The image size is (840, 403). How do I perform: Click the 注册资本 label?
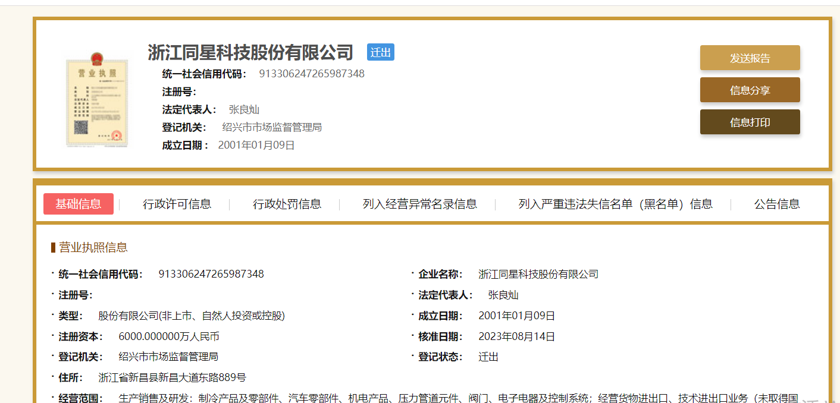pyautogui.click(x=81, y=336)
